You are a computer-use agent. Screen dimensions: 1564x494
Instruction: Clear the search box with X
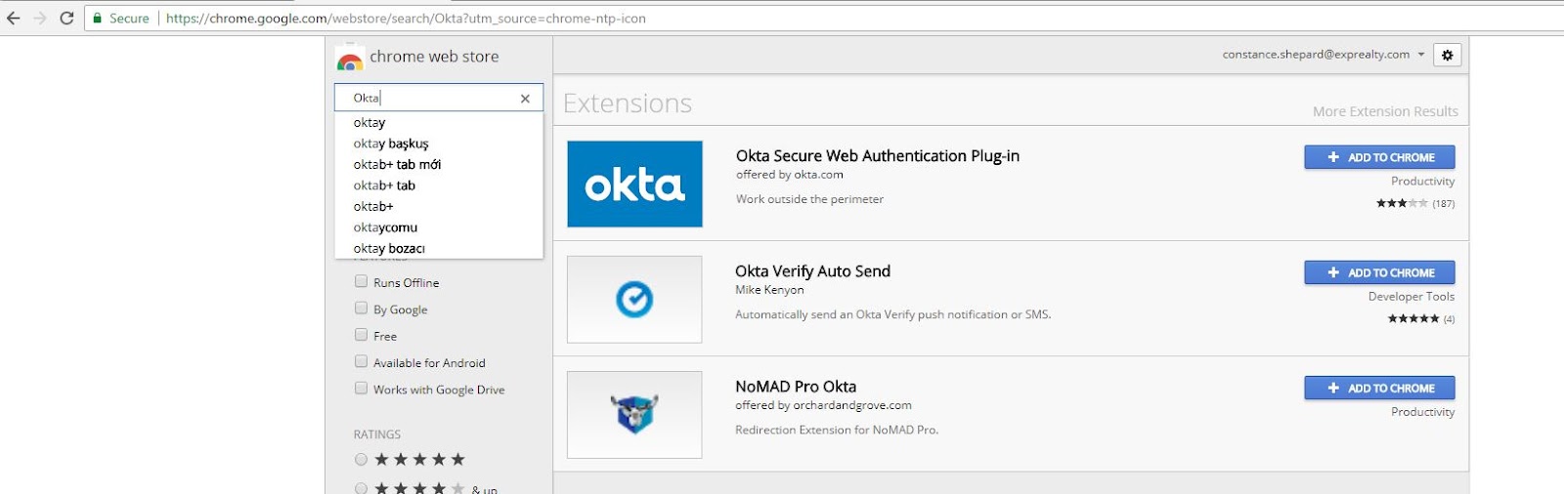(x=525, y=99)
